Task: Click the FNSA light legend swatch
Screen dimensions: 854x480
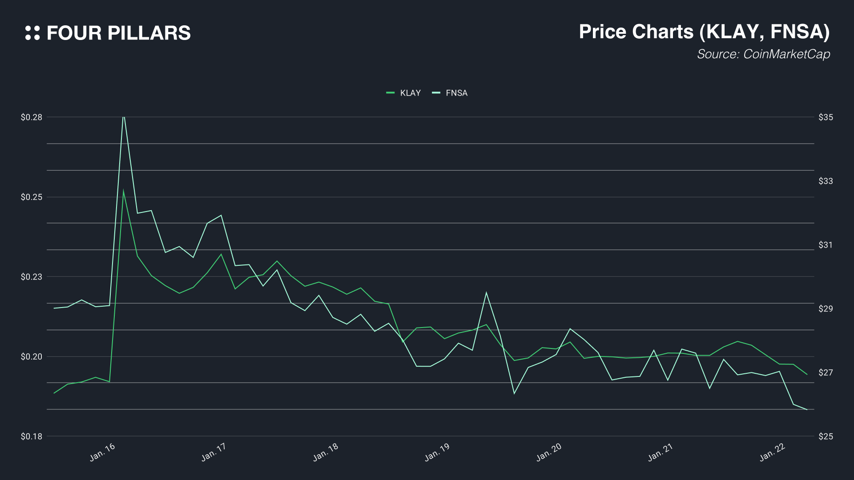Action: pos(436,93)
